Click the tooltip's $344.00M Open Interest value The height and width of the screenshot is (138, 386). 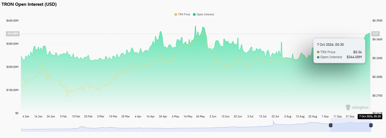pos(354,57)
